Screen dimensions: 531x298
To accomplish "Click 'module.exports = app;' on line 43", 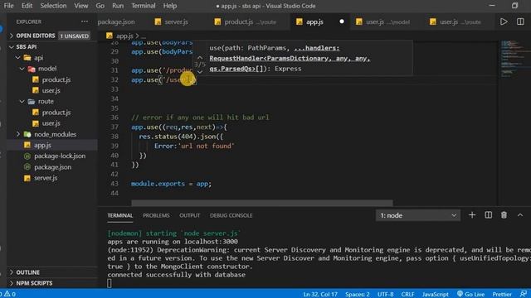I will tap(171, 184).
